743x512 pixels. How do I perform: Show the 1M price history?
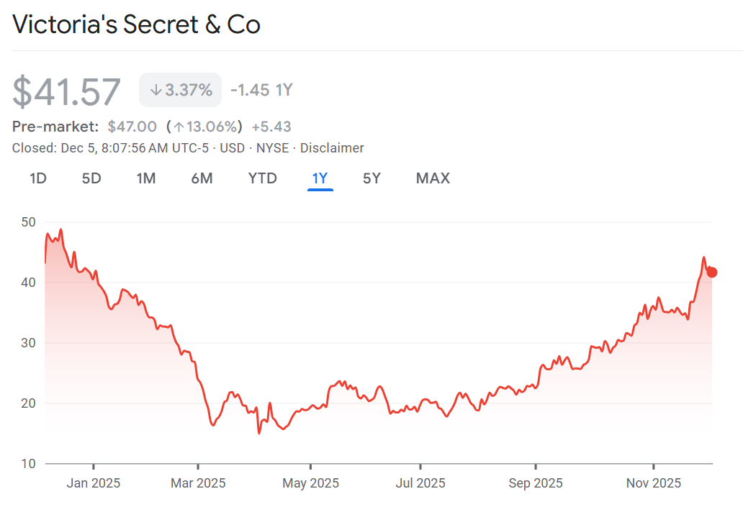146,178
